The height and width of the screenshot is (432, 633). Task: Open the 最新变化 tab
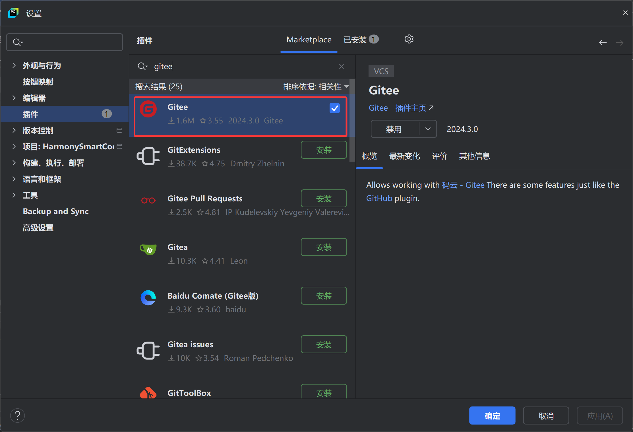[404, 156]
